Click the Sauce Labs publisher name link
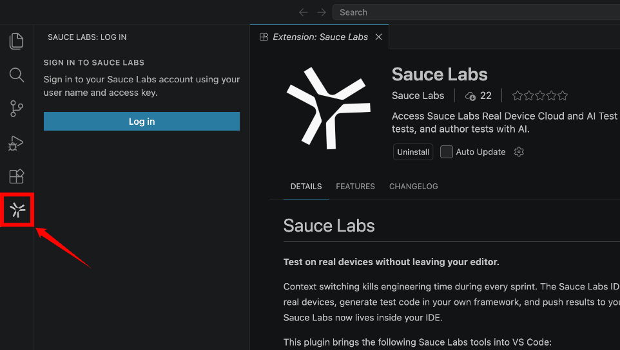Screen dimensions: 620x350 418,95
